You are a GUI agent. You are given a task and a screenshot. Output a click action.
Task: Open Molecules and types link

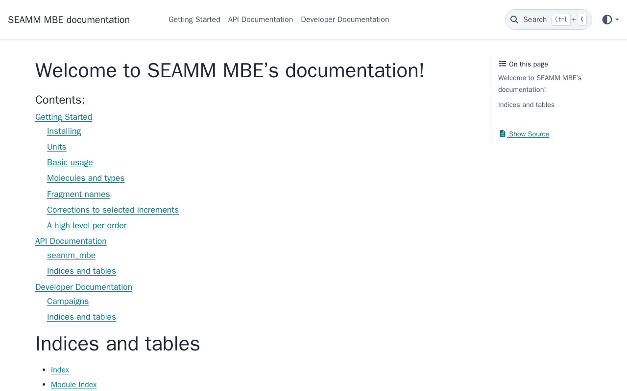tap(86, 178)
